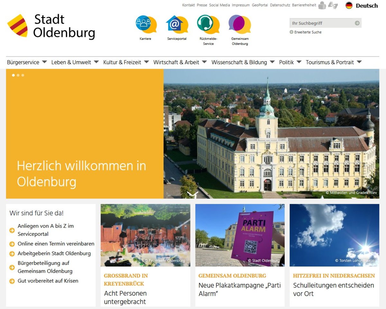This screenshot has height=309, width=386.
Task: Open Neue Plakatkampagne Parti Alarm article
Action: point(240,289)
